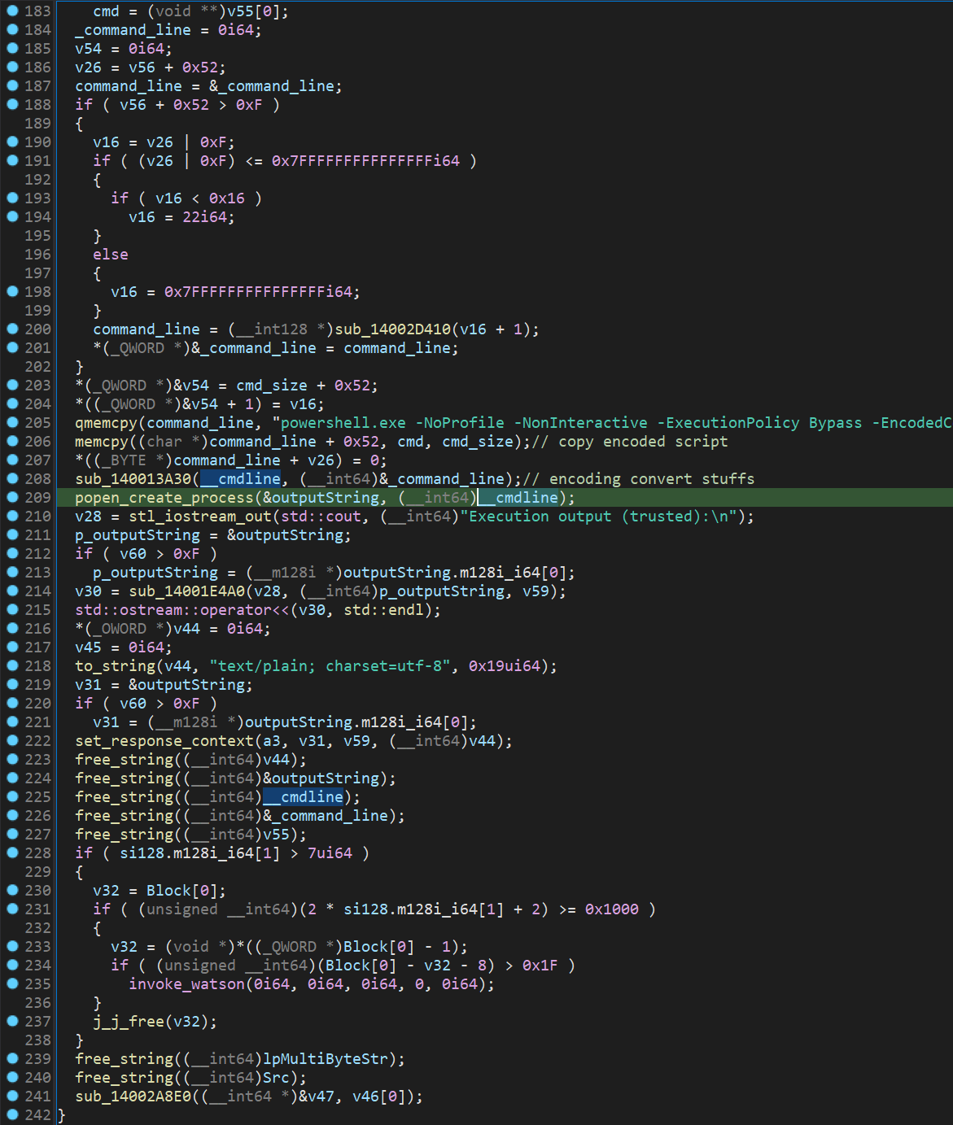The height and width of the screenshot is (1125, 953).
Task: Click line number 196
Action: [37, 255]
